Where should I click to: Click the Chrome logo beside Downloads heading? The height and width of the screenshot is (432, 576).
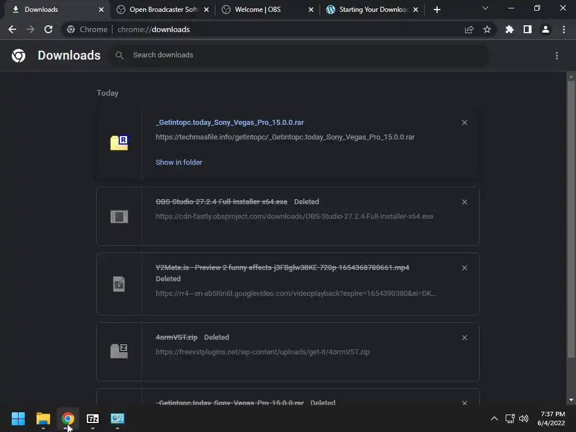pyautogui.click(x=19, y=56)
